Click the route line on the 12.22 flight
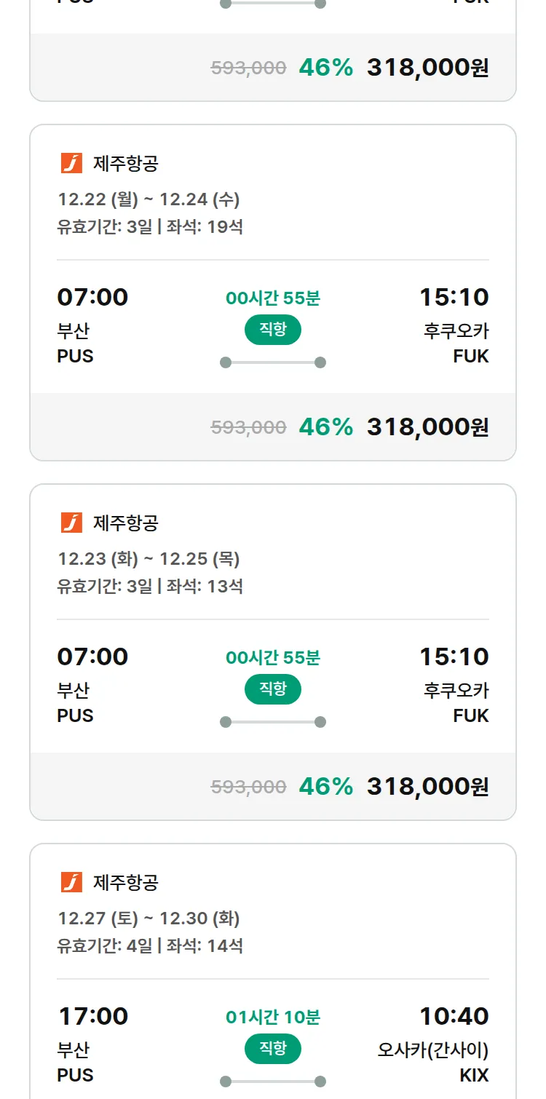 tap(273, 362)
